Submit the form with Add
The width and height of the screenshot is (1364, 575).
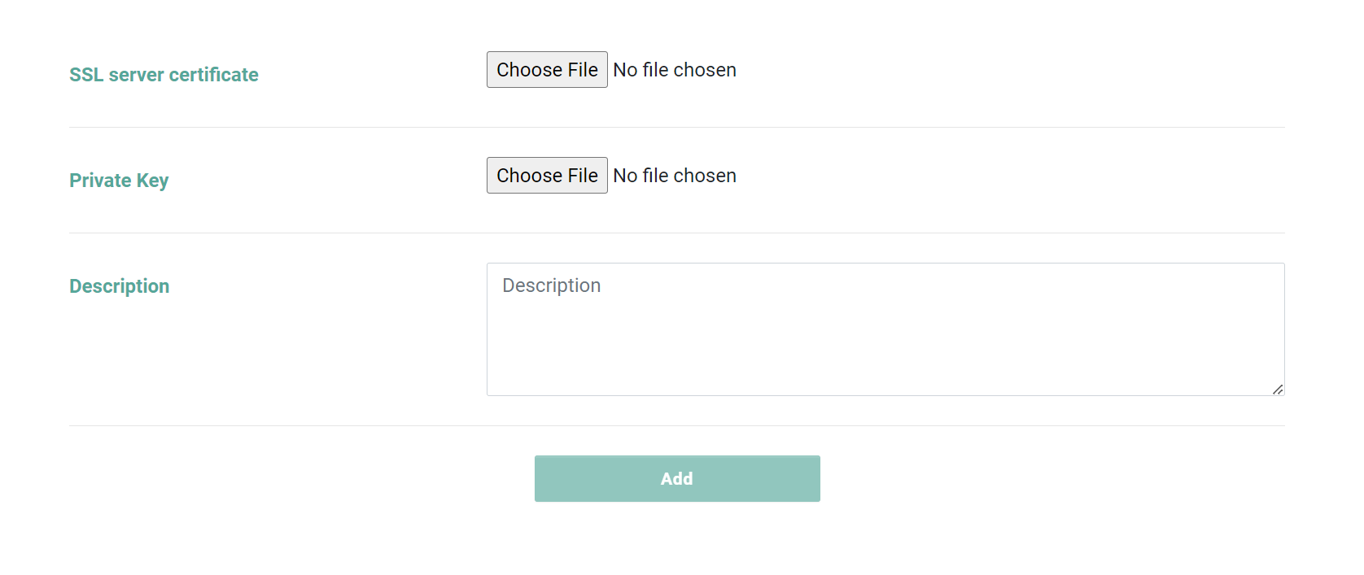pyautogui.click(x=677, y=478)
